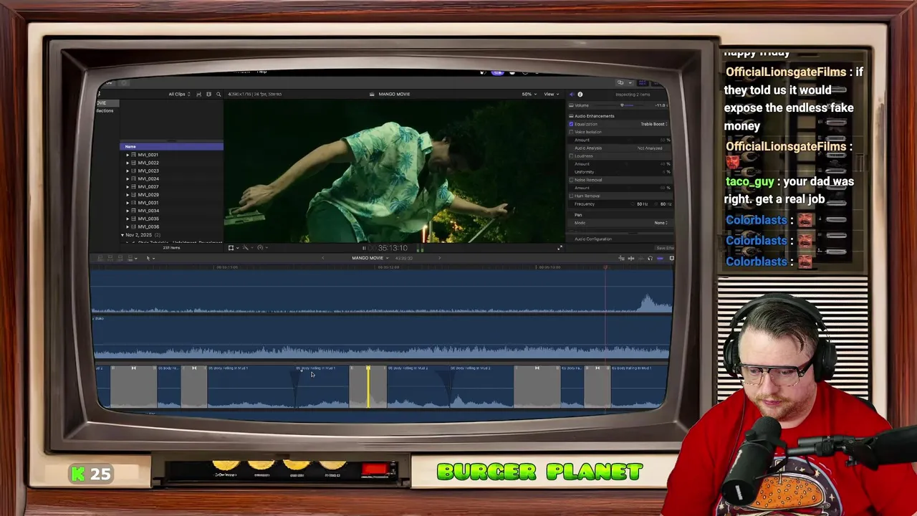Screen dimensions: 917x516
Task: Select Smart Collections in sidebar
Action: pos(105,110)
